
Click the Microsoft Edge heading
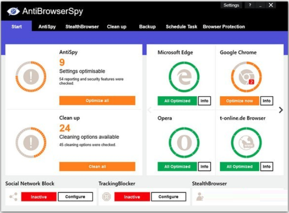click(175, 52)
